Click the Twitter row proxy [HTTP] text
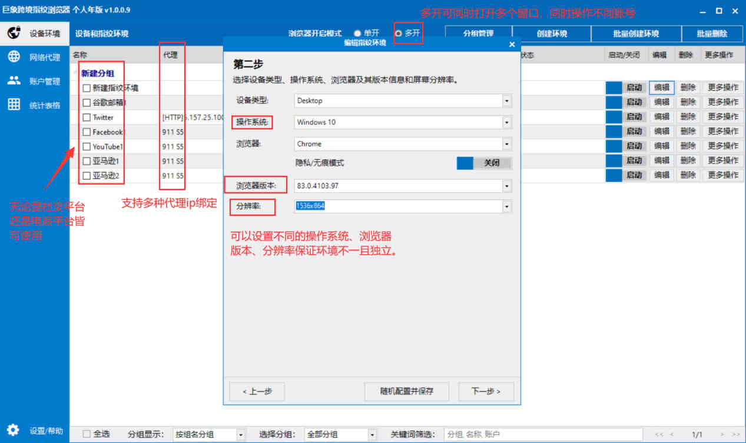Screen dimensions: 746x443 pyautogui.click(x=193, y=118)
